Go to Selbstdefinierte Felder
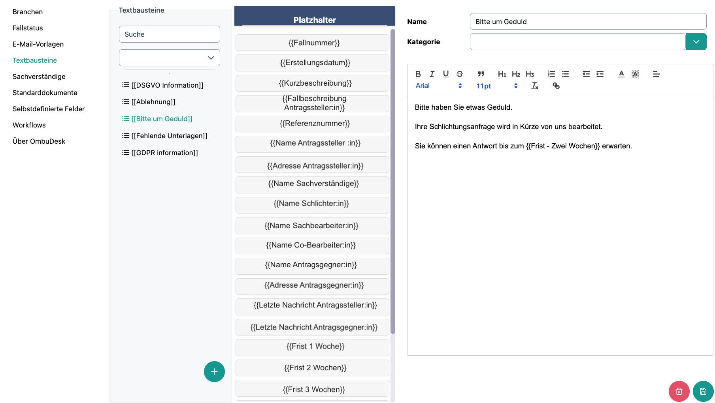Screen dimensions: 715x403 [x=49, y=109]
